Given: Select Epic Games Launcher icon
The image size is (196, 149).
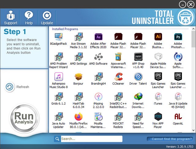Looking at the screenshot, I should point(158,77).
